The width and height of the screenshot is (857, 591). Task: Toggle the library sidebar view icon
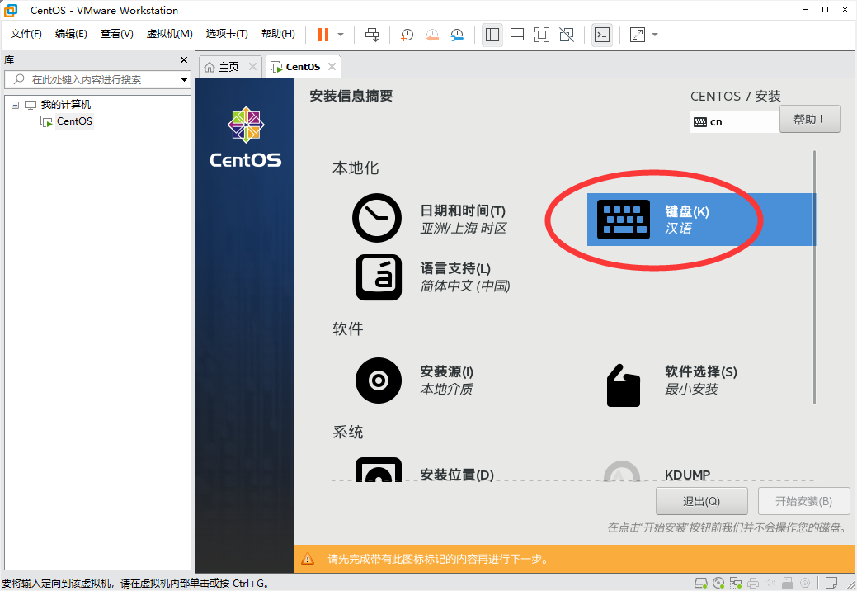pos(492,35)
